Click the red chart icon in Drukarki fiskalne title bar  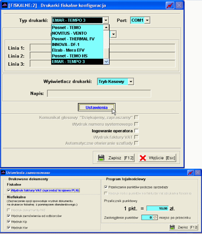tap(170, 6)
